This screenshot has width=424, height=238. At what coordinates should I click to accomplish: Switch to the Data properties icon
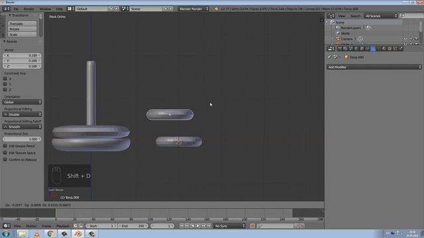[x=378, y=48]
